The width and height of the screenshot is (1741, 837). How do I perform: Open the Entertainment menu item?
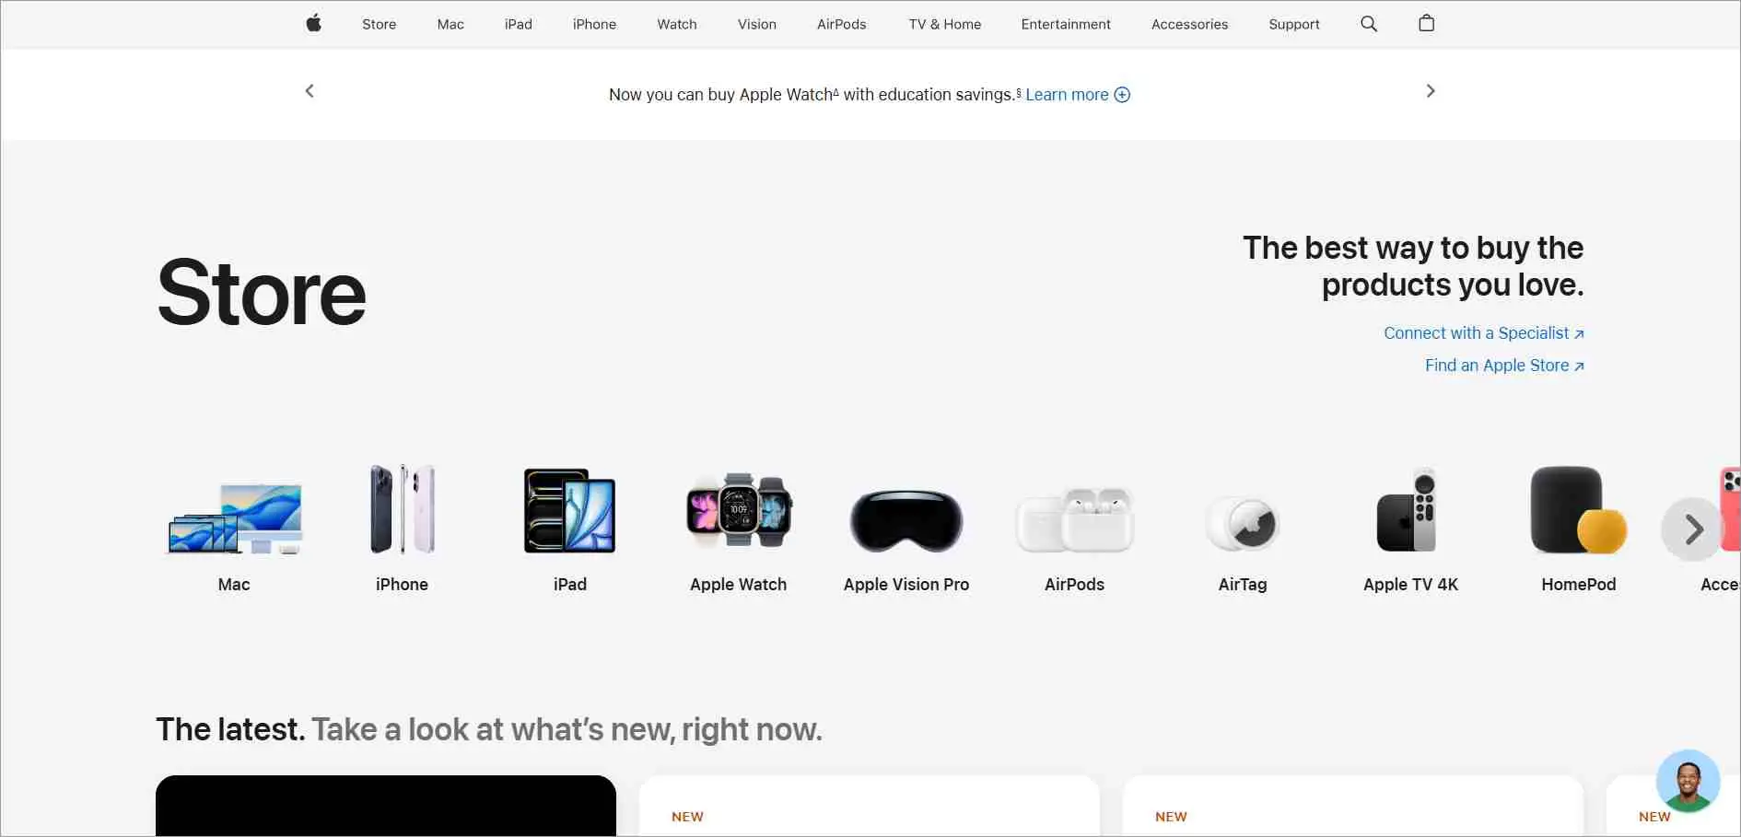tap(1066, 24)
